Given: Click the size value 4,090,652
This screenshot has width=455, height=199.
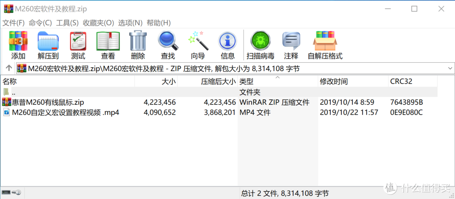Looking at the screenshot, I should coord(160,112).
